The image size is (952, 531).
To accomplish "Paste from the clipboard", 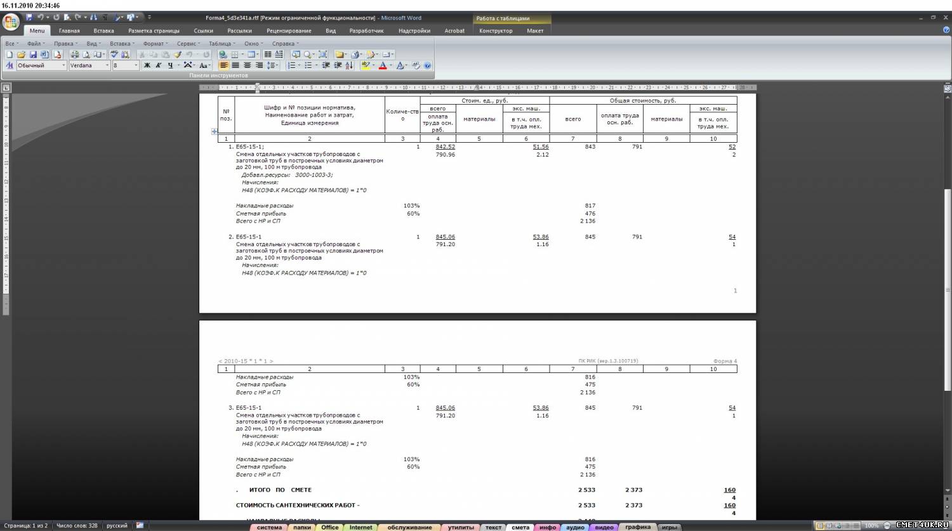I will (x=166, y=55).
